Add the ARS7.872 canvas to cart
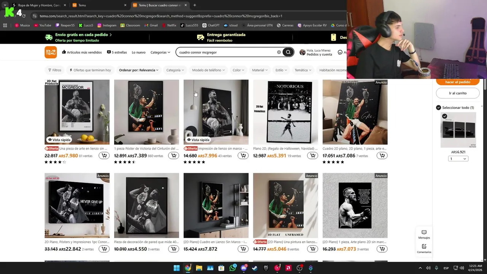487x274 pixels. tap(243, 249)
